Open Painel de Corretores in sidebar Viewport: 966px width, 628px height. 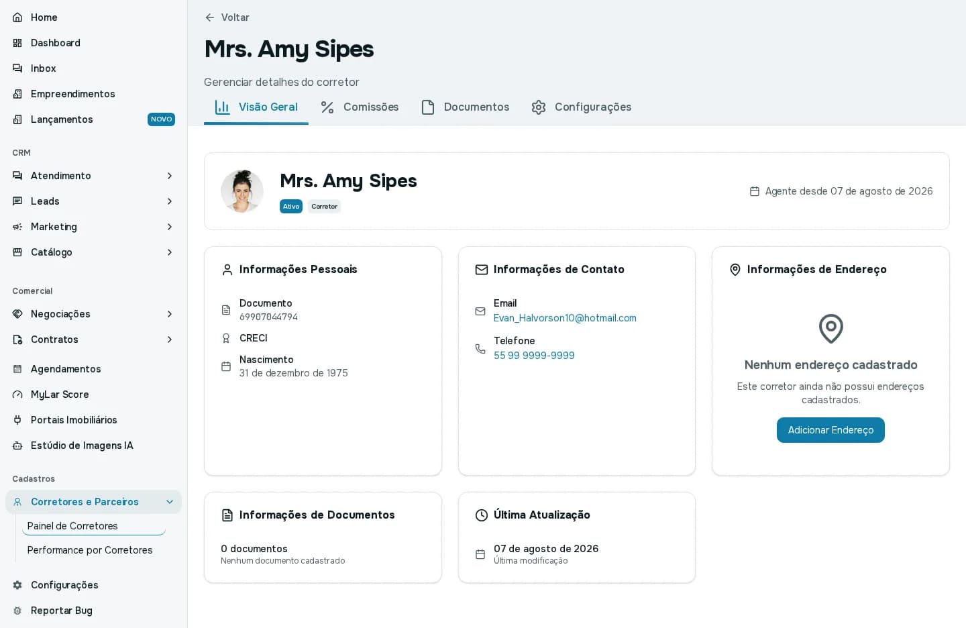tap(94, 526)
